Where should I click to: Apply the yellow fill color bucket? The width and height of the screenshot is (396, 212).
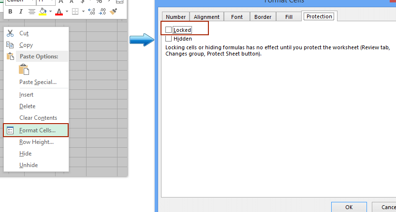tap(43, 12)
